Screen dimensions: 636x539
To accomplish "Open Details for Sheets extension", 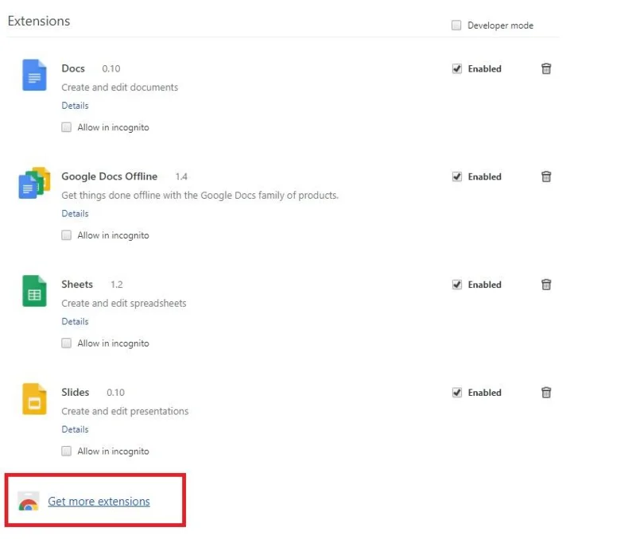I will (x=75, y=322).
